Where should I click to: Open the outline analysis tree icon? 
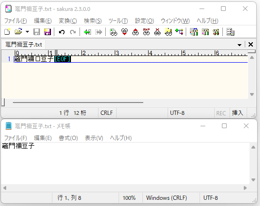[179, 32]
